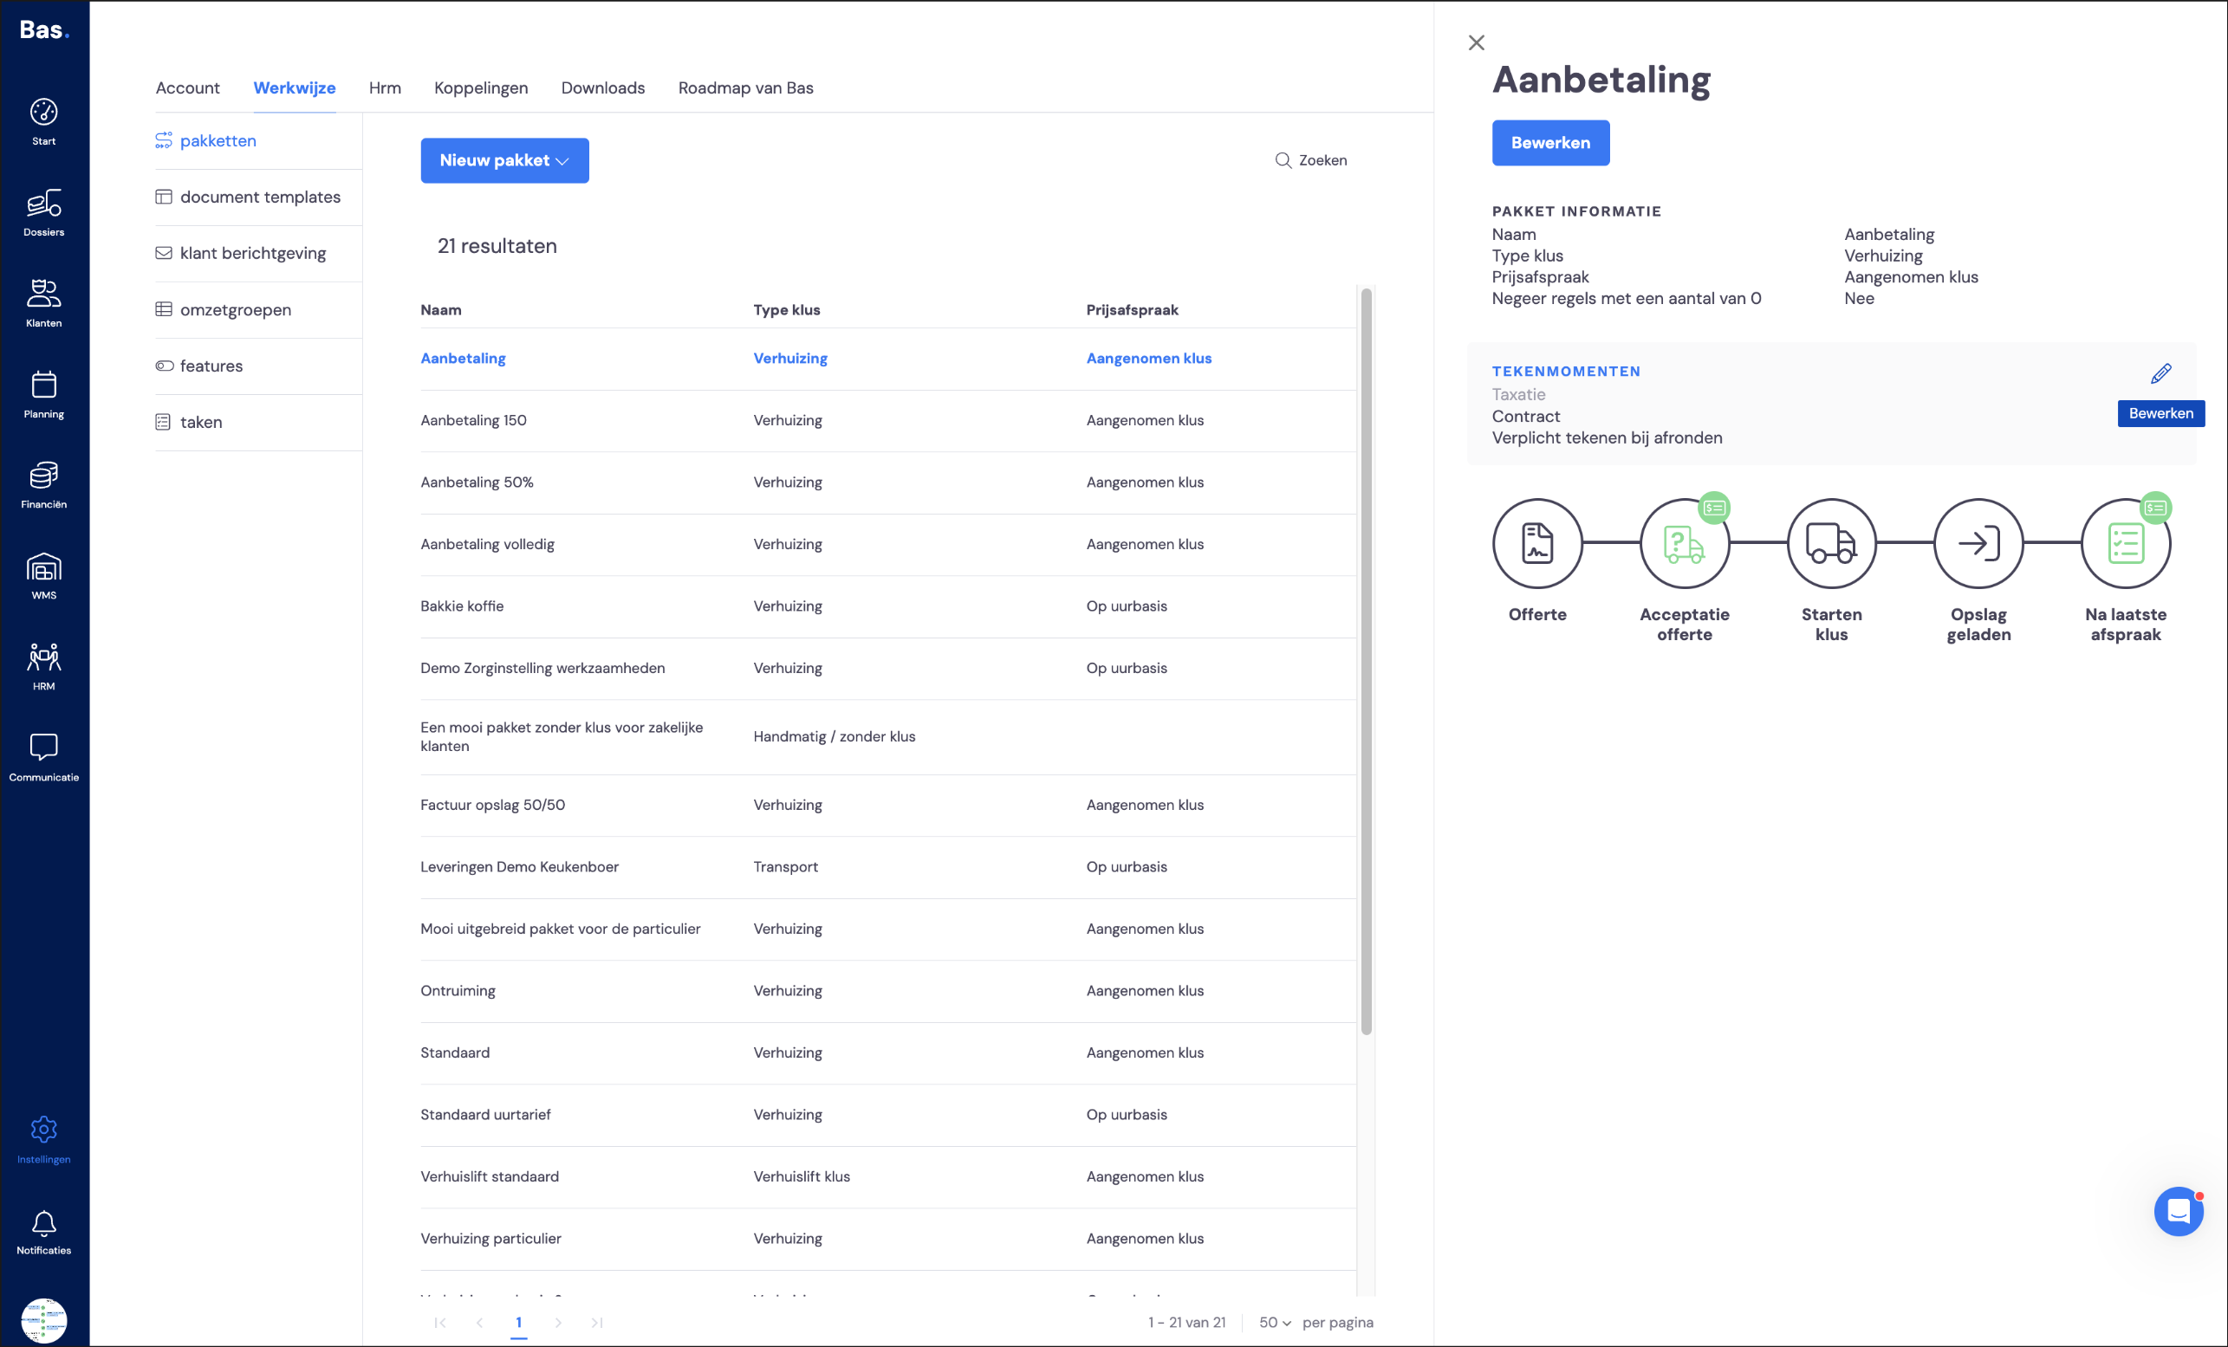
Task: Open WMS warehouse section
Action: click(43, 577)
